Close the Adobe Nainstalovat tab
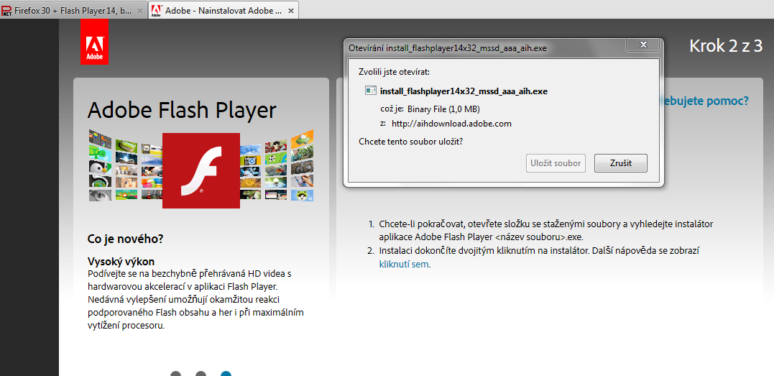The height and width of the screenshot is (376, 774). [291, 10]
